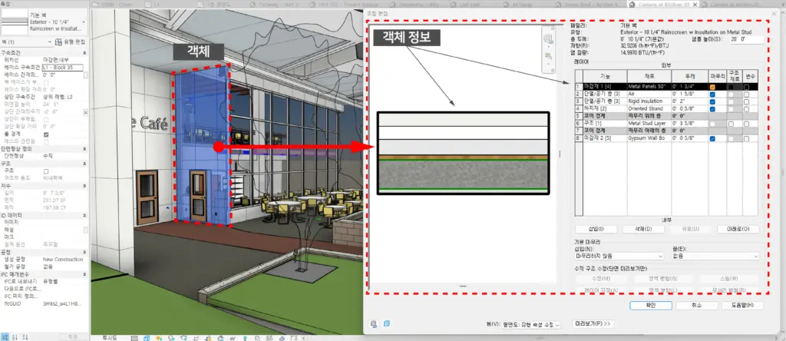Click the 확인 OK button
This screenshot has width=786, height=341.
651,306
